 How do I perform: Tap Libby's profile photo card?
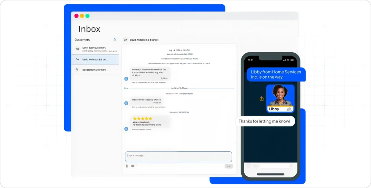[280, 98]
